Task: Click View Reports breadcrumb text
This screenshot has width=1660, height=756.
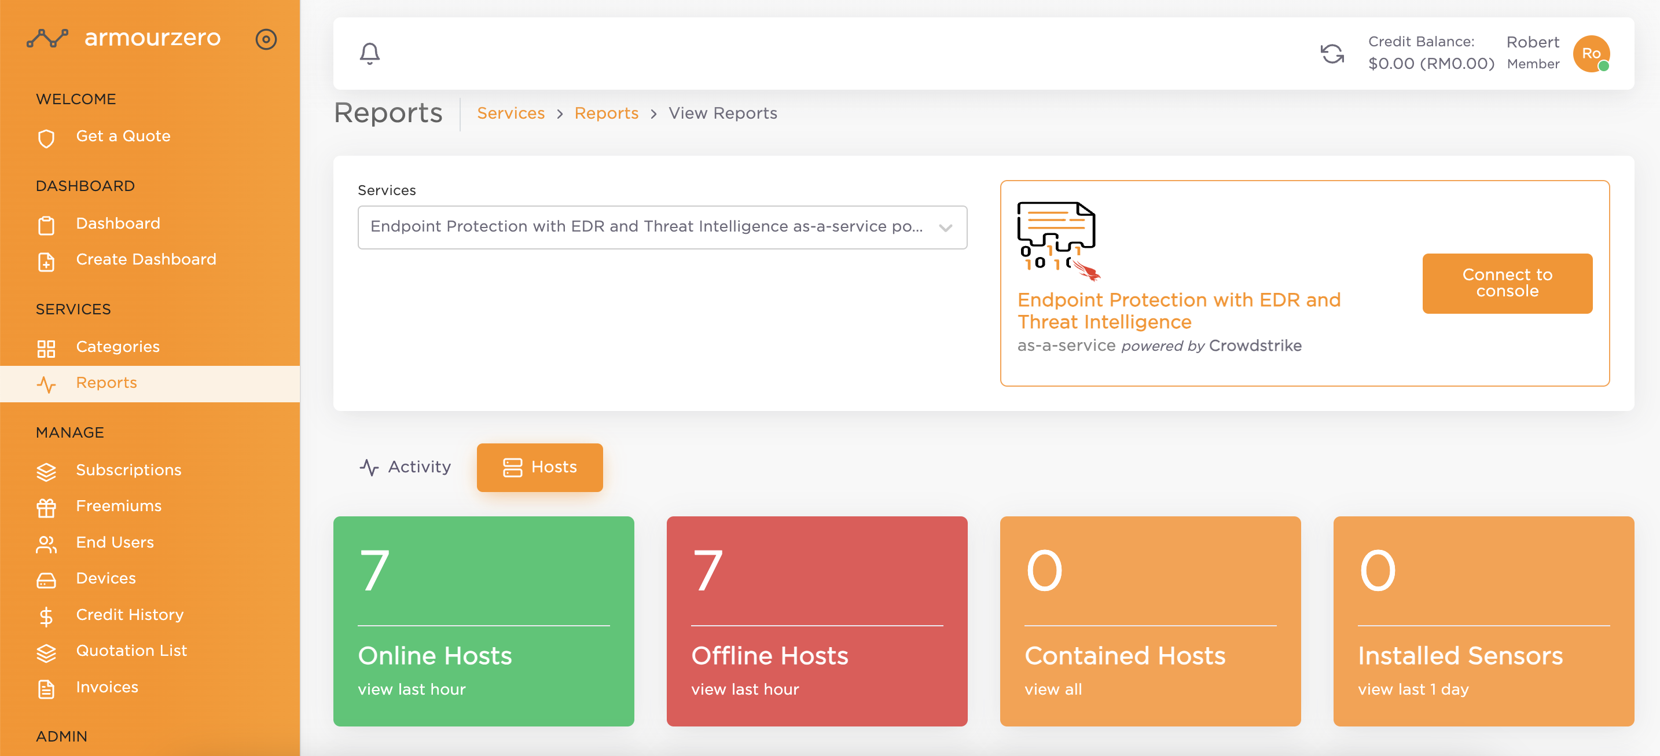Action: [x=722, y=113]
